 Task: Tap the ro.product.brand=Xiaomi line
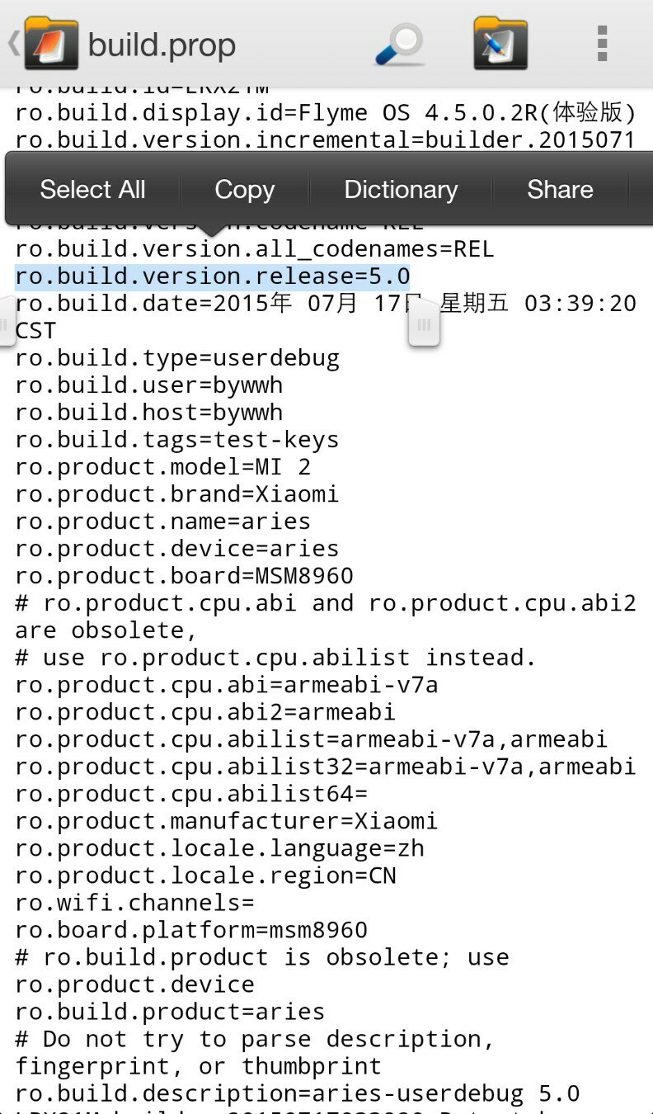[177, 494]
